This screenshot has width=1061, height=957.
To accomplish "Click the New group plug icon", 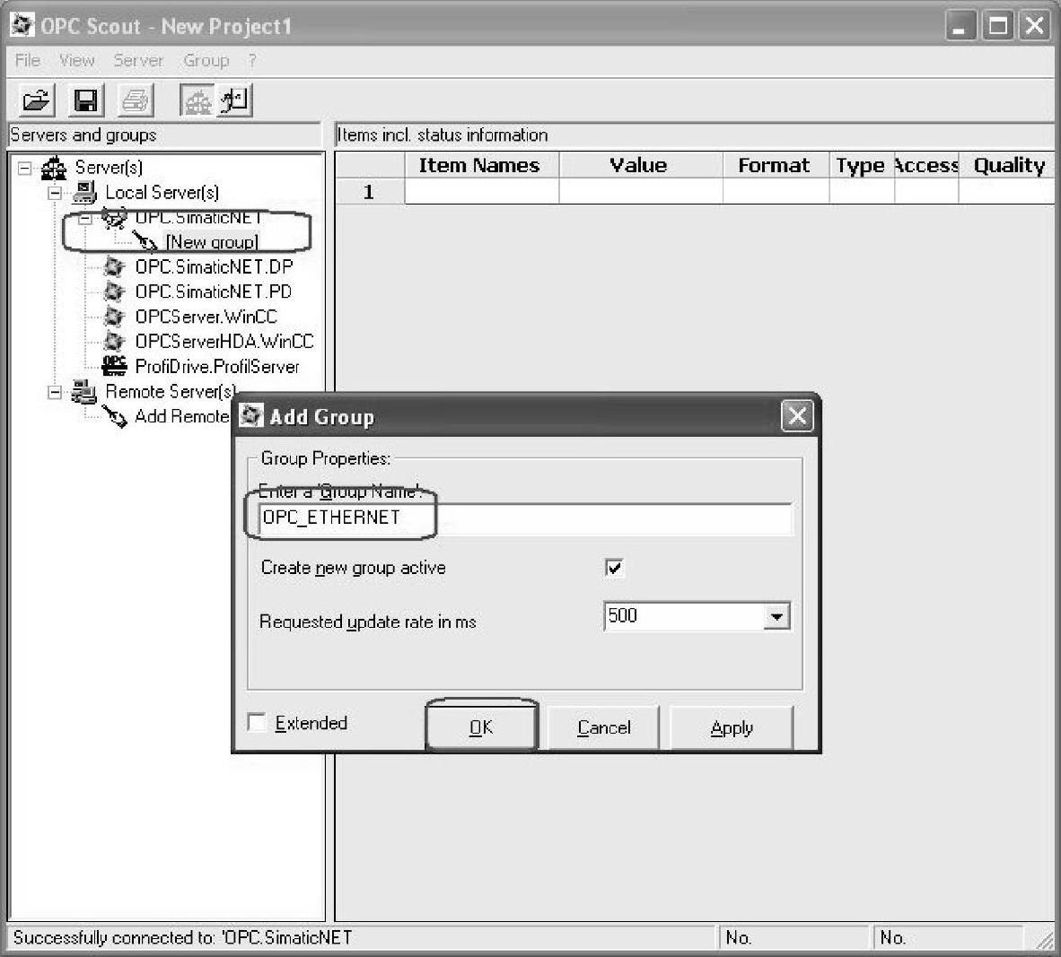I will tap(145, 241).
